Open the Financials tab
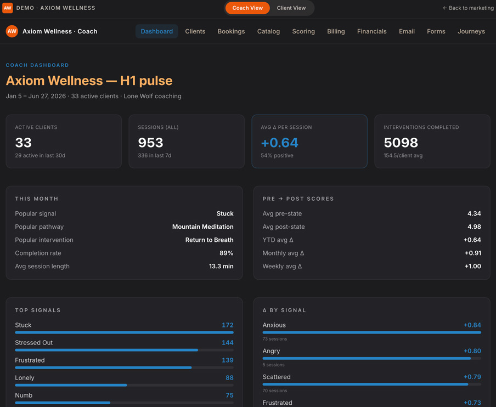 tap(371, 31)
